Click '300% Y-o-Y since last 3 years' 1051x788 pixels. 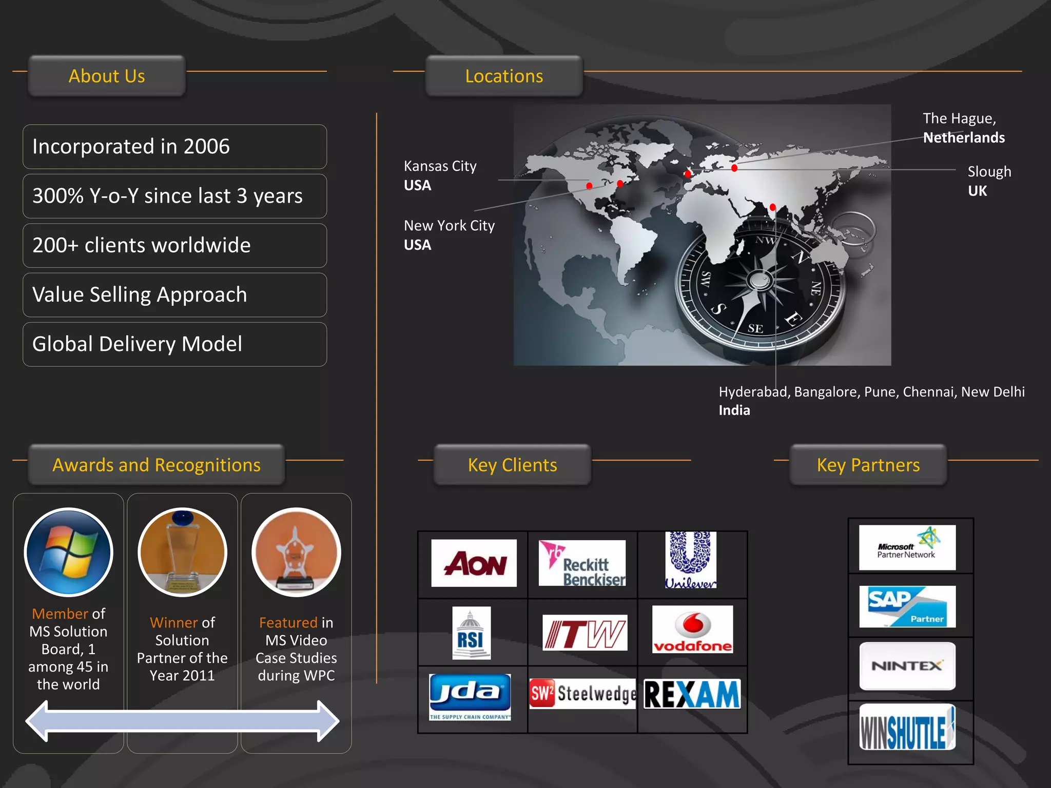click(174, 196)
